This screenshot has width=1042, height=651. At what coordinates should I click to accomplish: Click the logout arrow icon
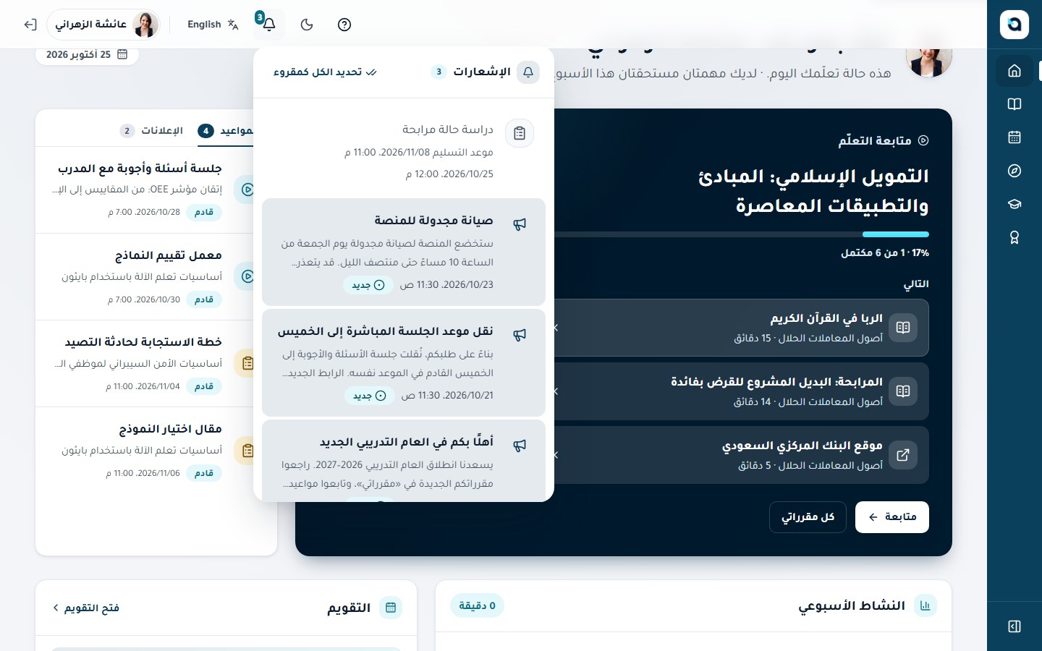(x=30, y=25)
